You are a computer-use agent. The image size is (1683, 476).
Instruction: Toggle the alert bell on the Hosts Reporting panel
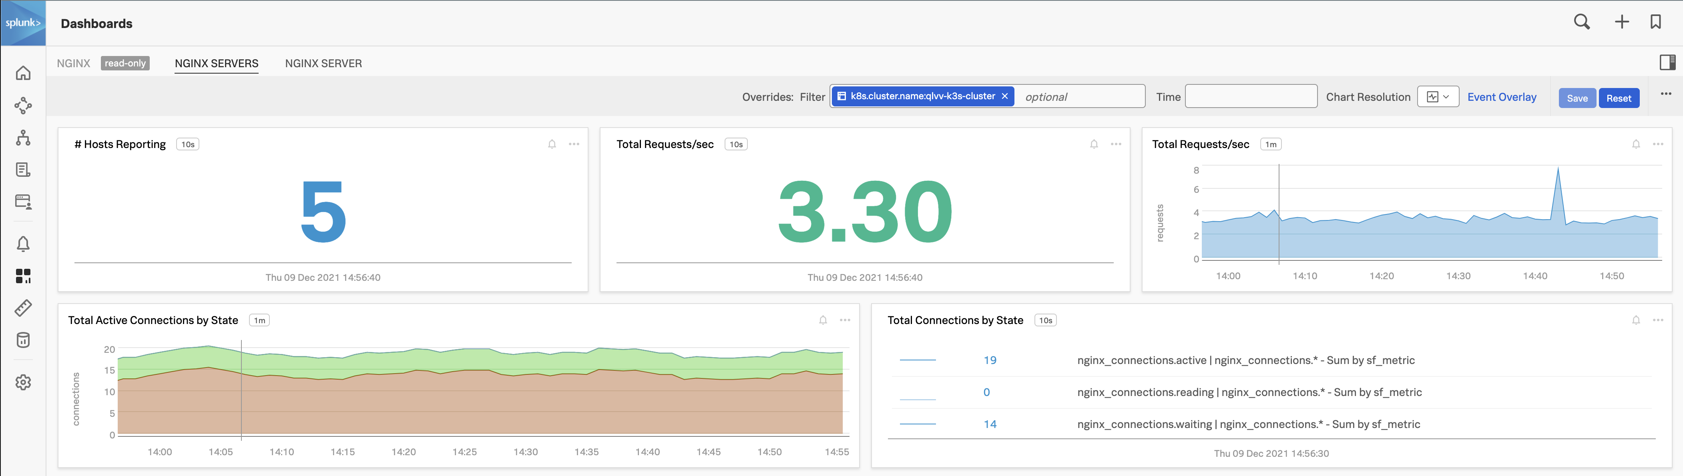[552, 144]
